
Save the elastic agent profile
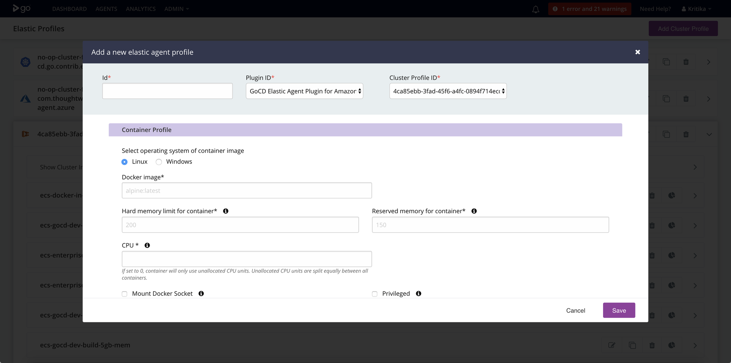point(619,310)
